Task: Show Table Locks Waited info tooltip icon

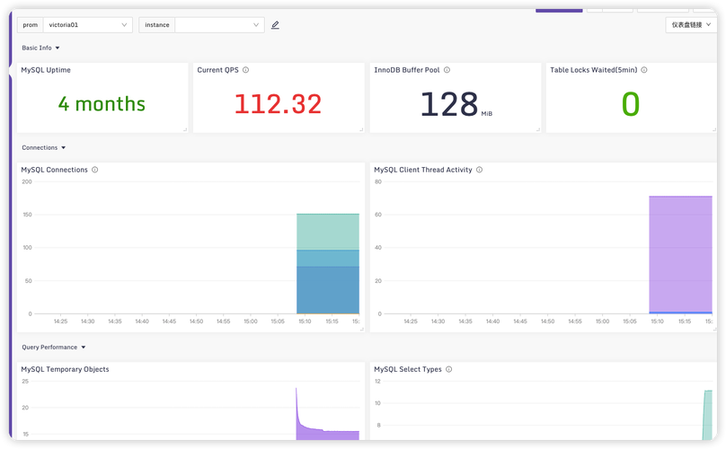Action: click(644, 70)
